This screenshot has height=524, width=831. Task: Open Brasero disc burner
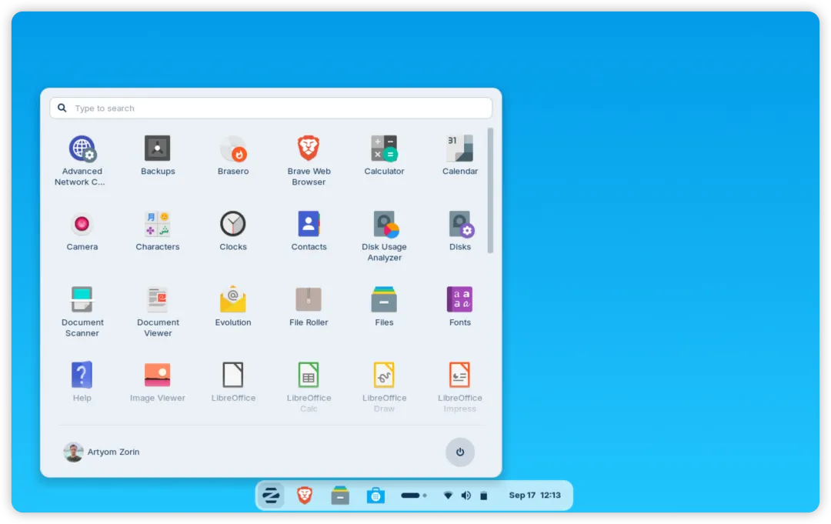pos(233,155)
